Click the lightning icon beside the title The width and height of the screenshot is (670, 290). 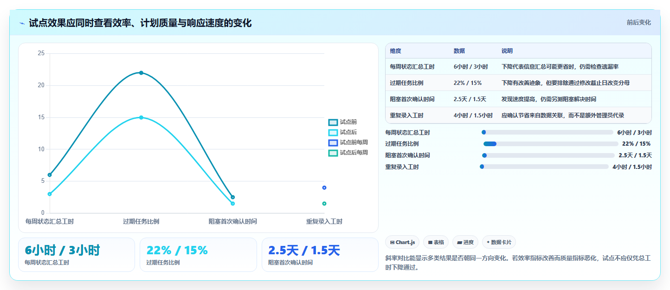22,23
